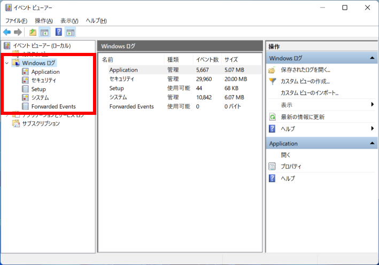The width and height of the screenshot is (379, 265).
Task: Click the help icon in the Windows ログ actions
Action: click(x=272, y=129)
